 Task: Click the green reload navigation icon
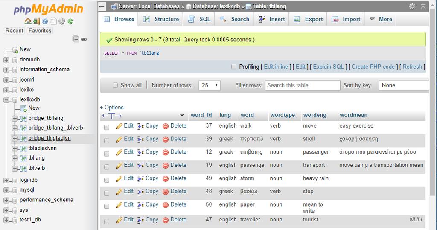(x=70, y=21)
